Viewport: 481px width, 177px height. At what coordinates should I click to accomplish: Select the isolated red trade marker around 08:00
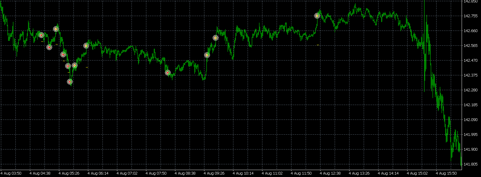pyautogui.click(x=168, y=73)
